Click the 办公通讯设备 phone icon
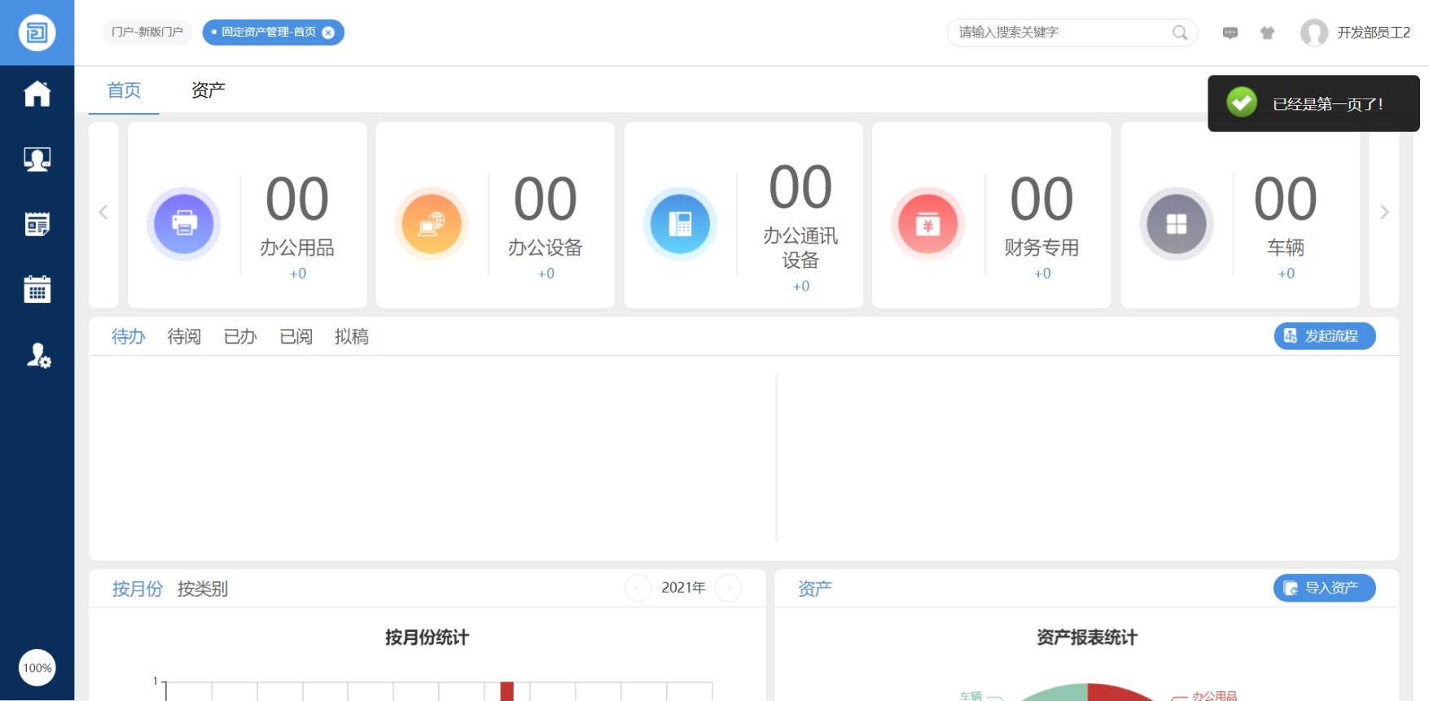The height and width of the screenshot is (701, 1429). coord(680,224)
